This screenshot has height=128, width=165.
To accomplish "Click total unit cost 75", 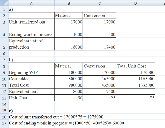I will [x=136, y=98].
